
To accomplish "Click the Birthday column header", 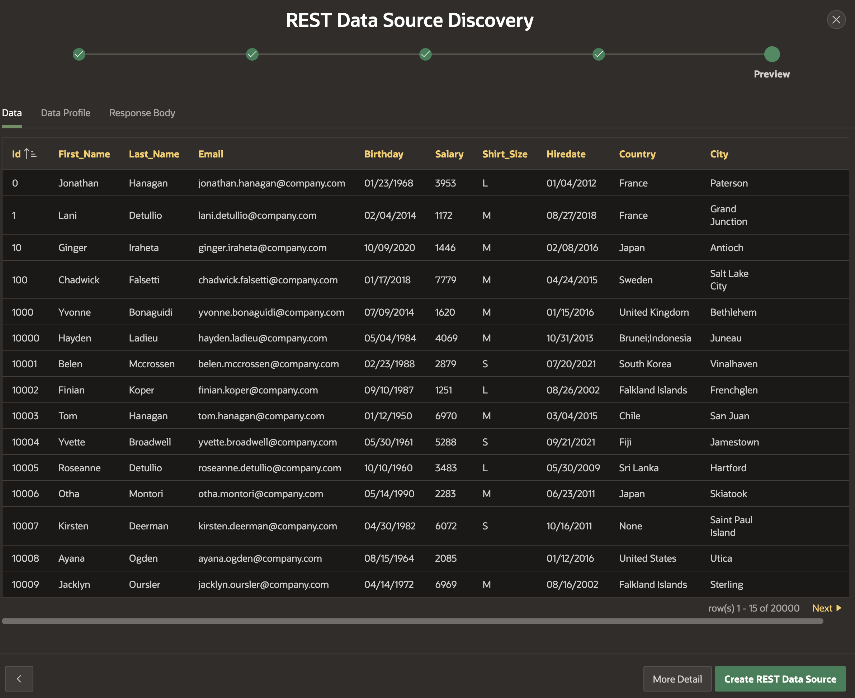I will (x=383, y=154).
